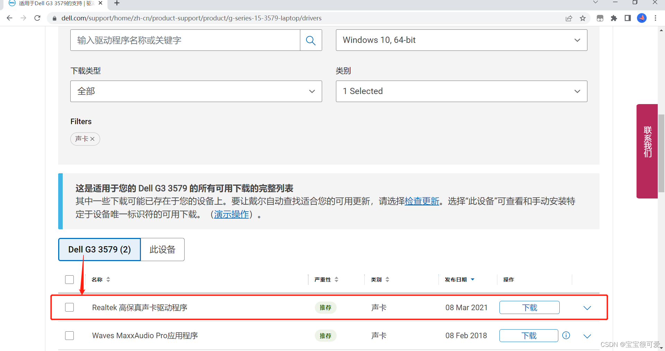
Task: Click the driver search magnifier button
Action: pyautogui.click(x=311, y=40)
